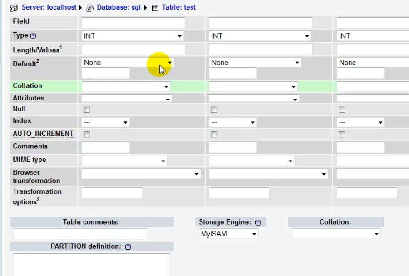Click the Field name input in the first column

[x=133, y=23]
